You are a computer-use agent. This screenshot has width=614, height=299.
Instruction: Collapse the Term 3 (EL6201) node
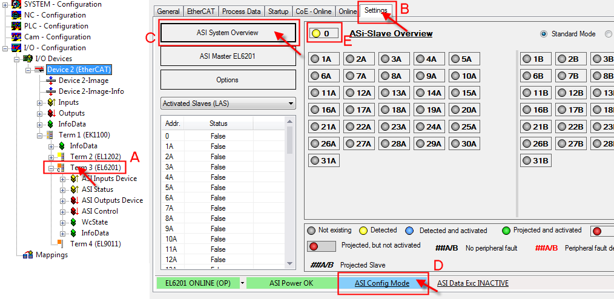pyautogui.click(x=51, y=168)
